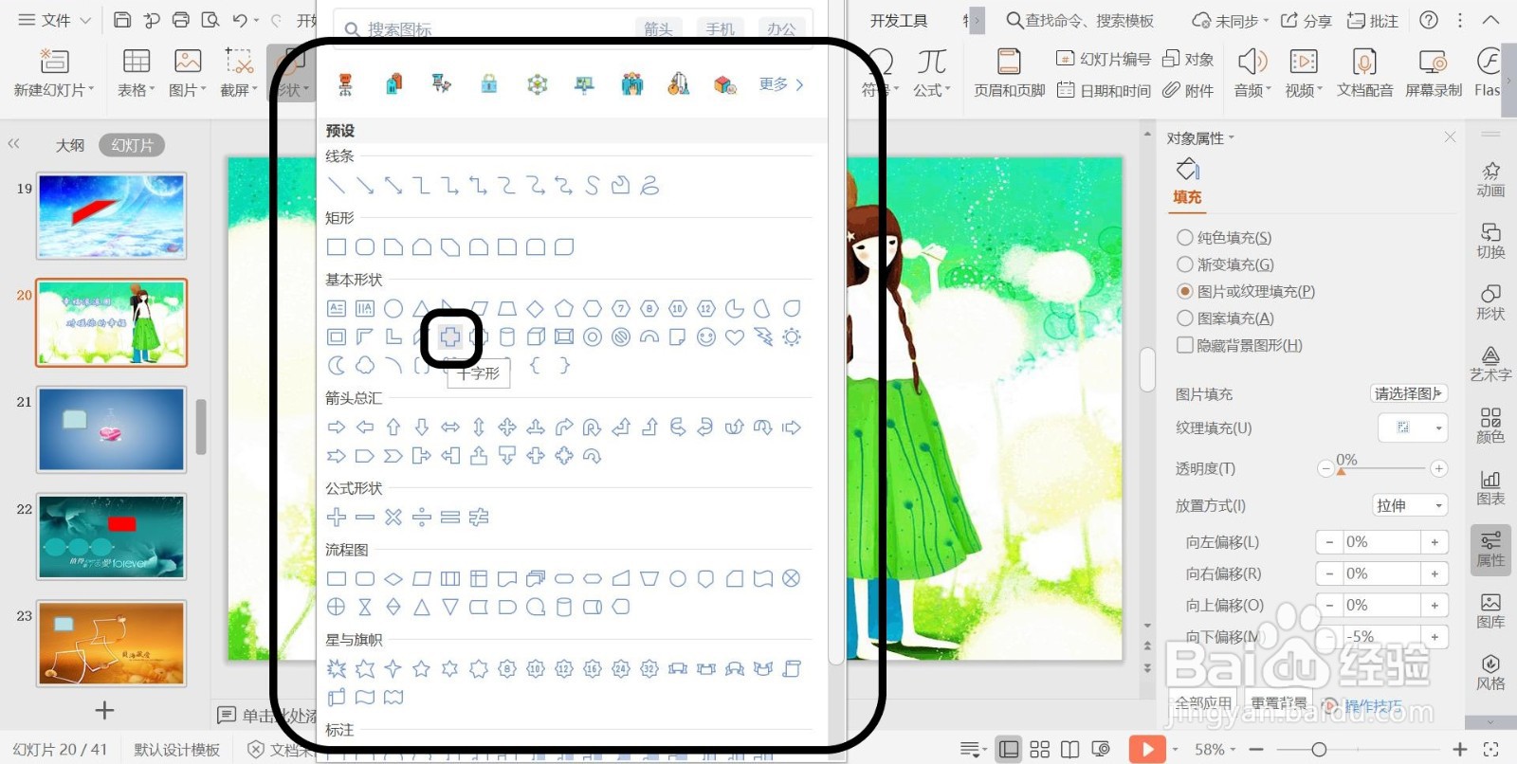Select the cylinder shape in basic shapes
The height and width of the screenshot is (764, 1517).
(x=507, y=337)
